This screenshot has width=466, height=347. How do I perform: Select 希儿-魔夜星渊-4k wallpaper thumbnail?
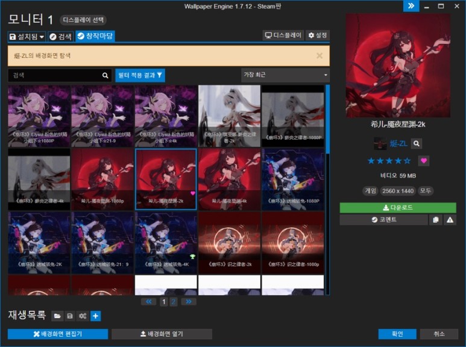229,180
